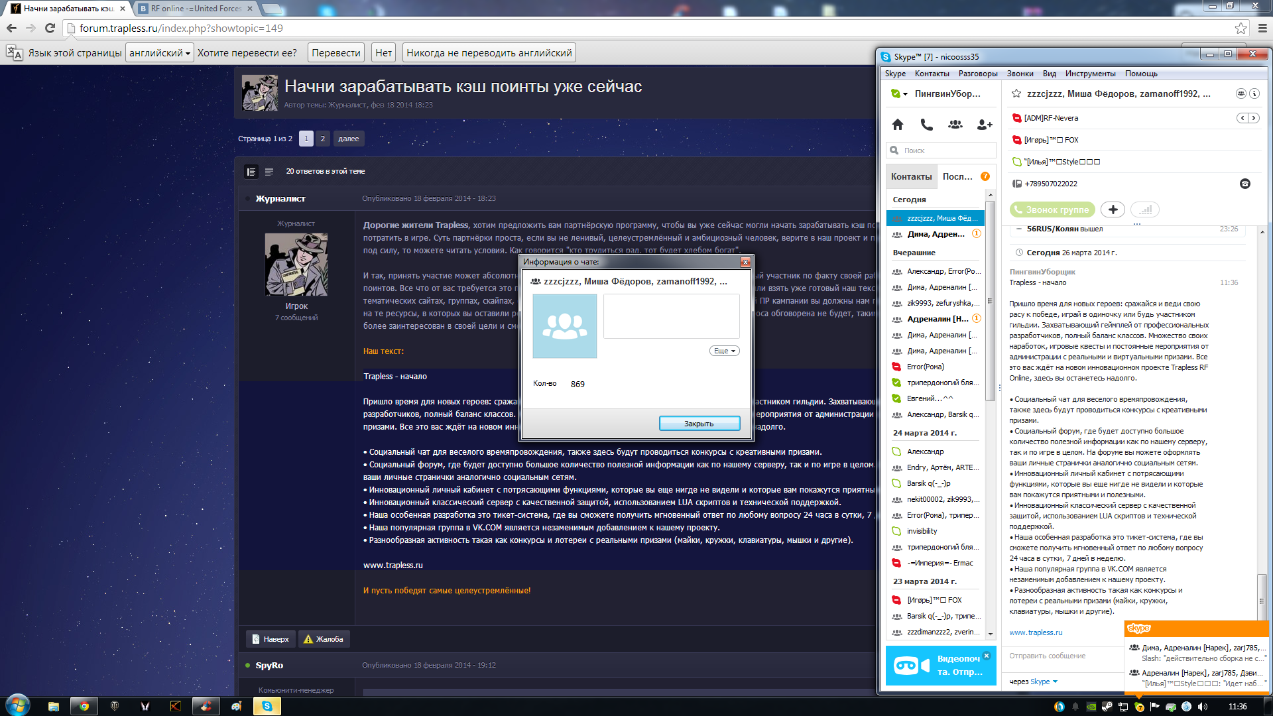
Task: Click the далее pagination link
Action: click(x=349, y=139)
